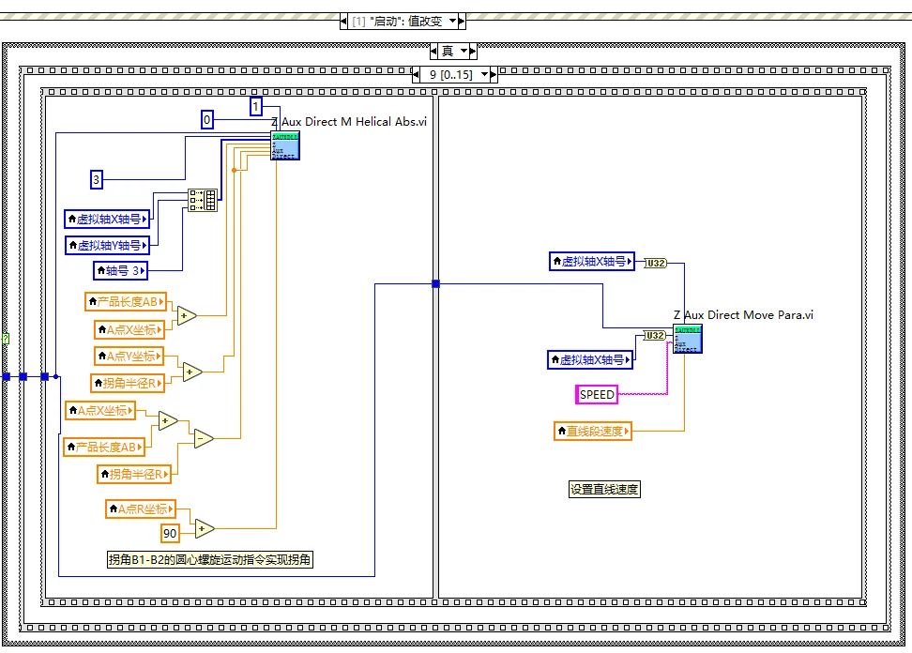Click the numeric constant 3

click(96, 180)
